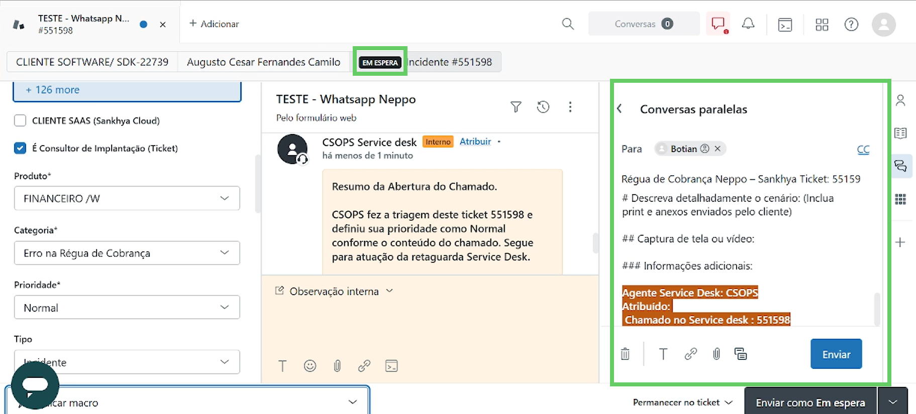916x414 pixels.
Task: Insert link in side conversation
Action: (690, 354)
